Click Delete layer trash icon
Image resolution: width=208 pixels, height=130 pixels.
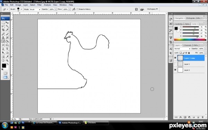202,117
